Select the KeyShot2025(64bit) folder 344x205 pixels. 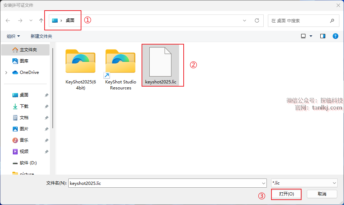pos(81,69)
